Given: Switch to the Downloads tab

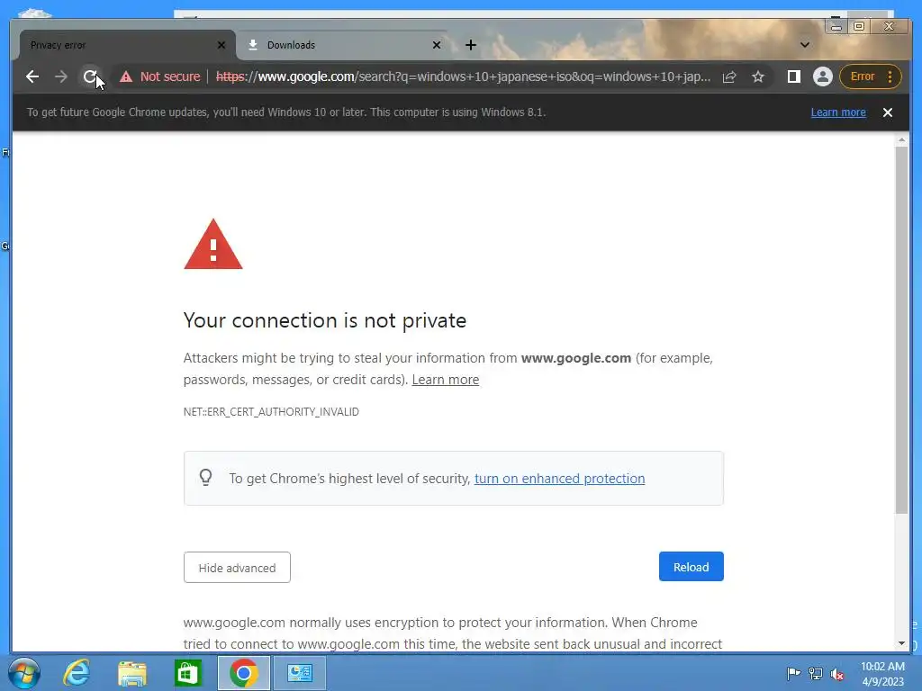Looking at the screenshot, I should (341, 45).
